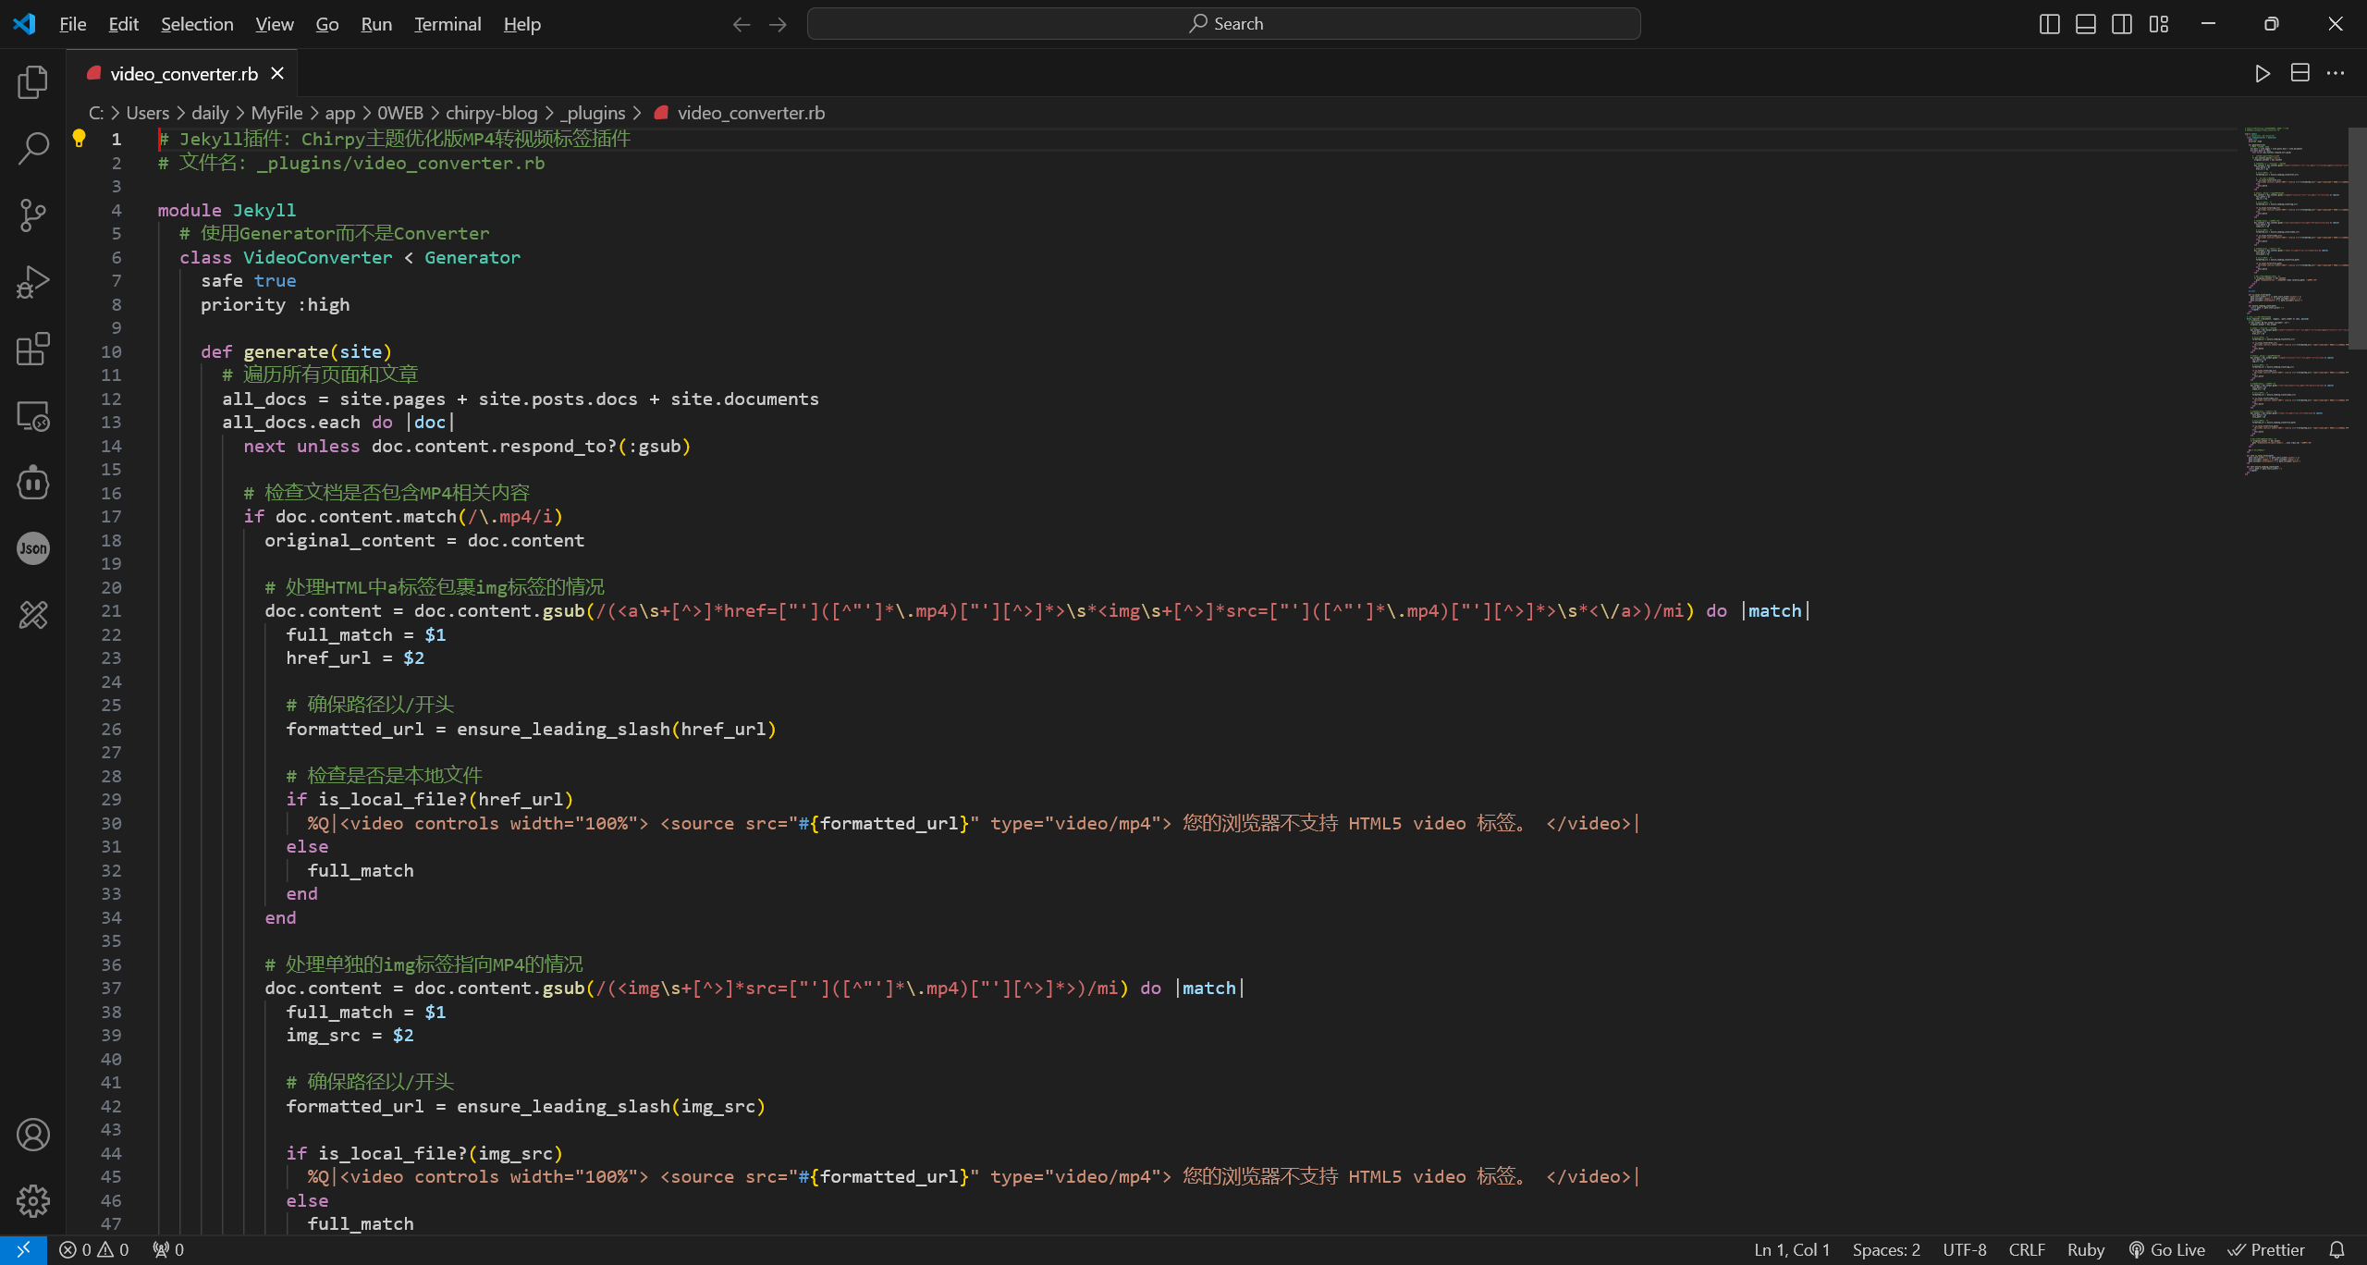2367x1265 pixels.
Task: Open the Explorer view in the activity bar
Action: (x=33, y=81)
